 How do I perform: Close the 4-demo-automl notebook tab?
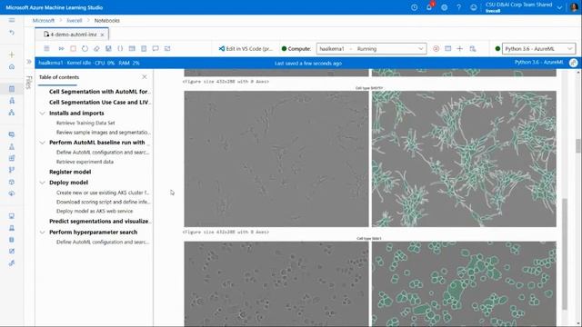point(103,35)
